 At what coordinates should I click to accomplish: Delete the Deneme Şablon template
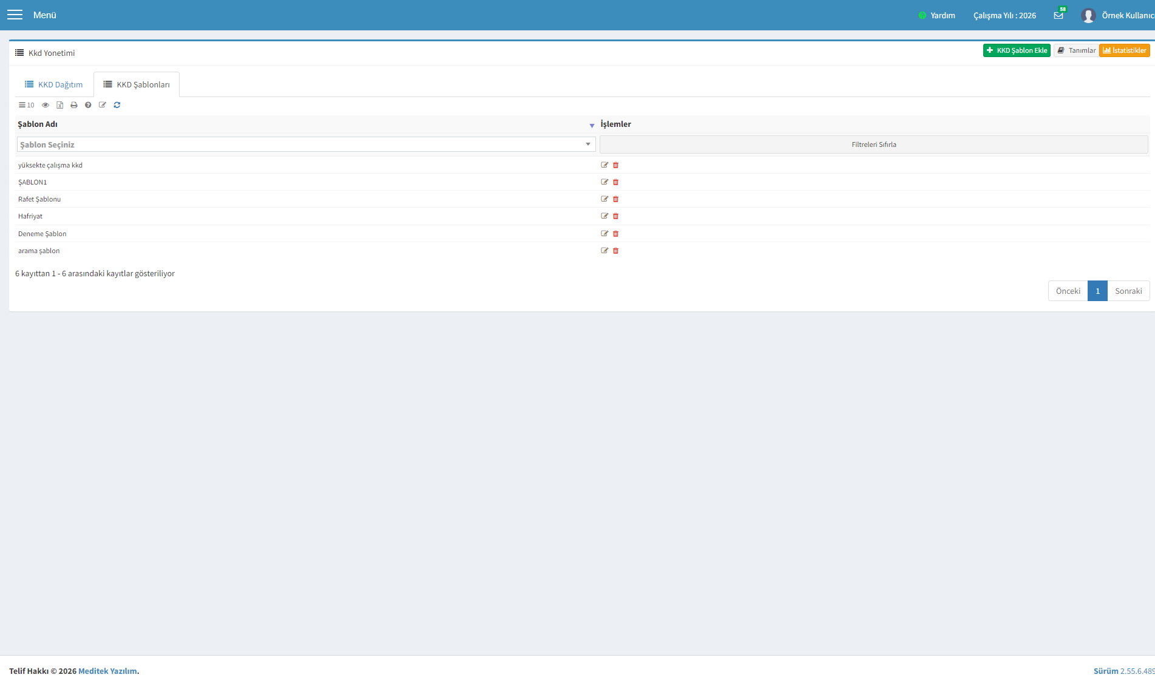(615, 234)
